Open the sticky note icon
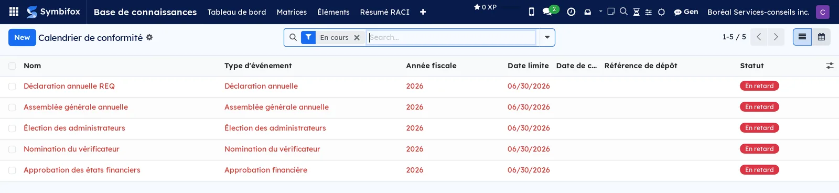 611,11
